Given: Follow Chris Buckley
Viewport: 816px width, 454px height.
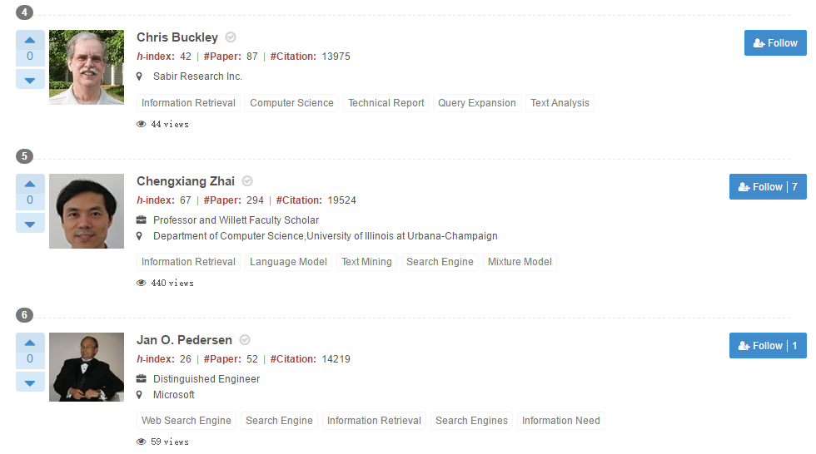Looking at the screenshot, I should (775, 43).
